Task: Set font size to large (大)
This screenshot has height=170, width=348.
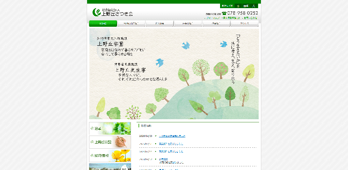Action: [x=254, y=6]
